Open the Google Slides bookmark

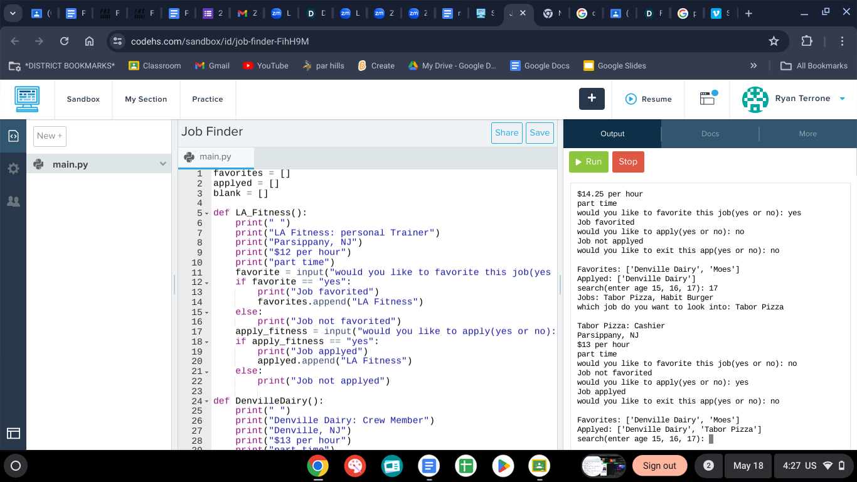pos(614,65)
